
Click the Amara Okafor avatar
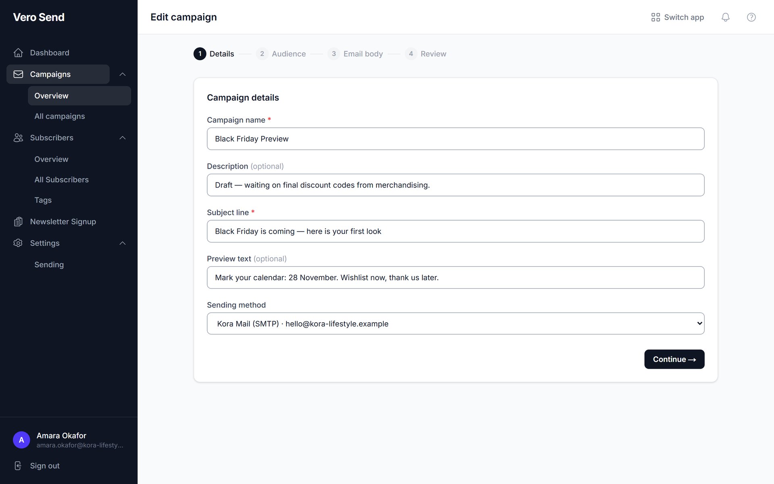[21, 440]
